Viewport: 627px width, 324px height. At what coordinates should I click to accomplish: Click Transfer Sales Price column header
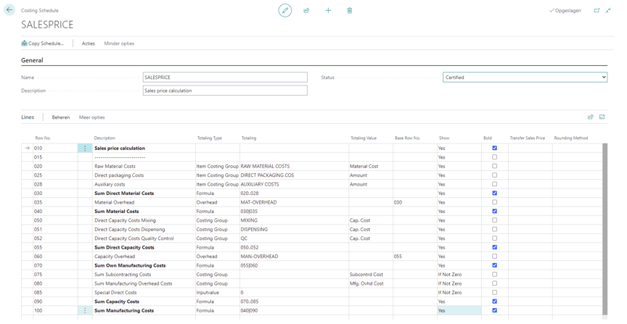pyautogui.click(x=528, y=138)
